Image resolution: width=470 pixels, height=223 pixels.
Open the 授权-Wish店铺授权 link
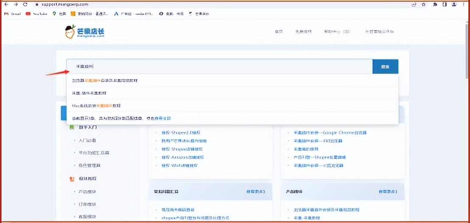(x=179, y=165)
